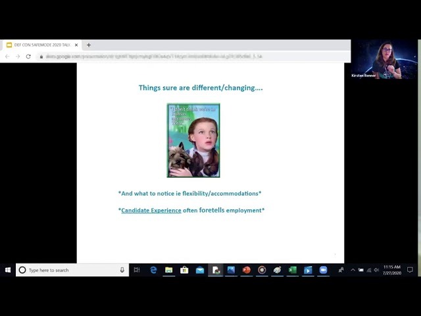Screen dimensions: 421x316
Task: Open Microsoft Store from the taskbar
Action: [184, 270]
